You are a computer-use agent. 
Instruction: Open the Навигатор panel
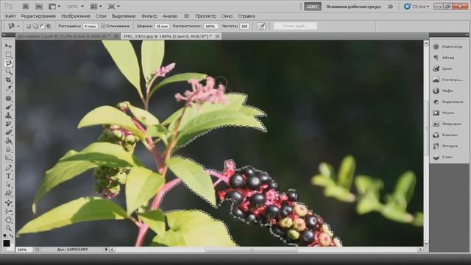[448, 46]
